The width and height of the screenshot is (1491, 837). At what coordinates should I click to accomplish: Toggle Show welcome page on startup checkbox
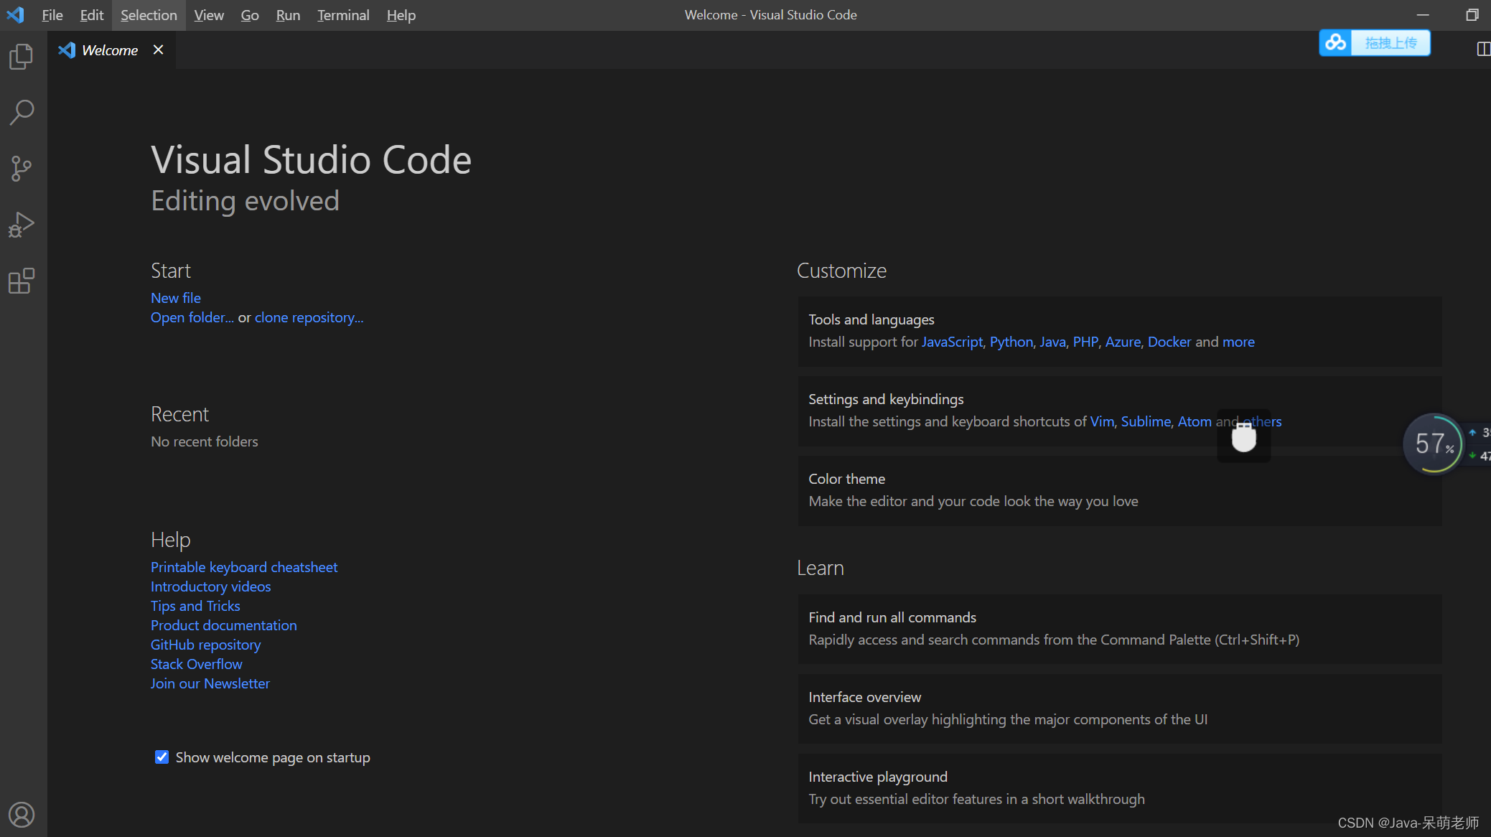pos(160,757)
